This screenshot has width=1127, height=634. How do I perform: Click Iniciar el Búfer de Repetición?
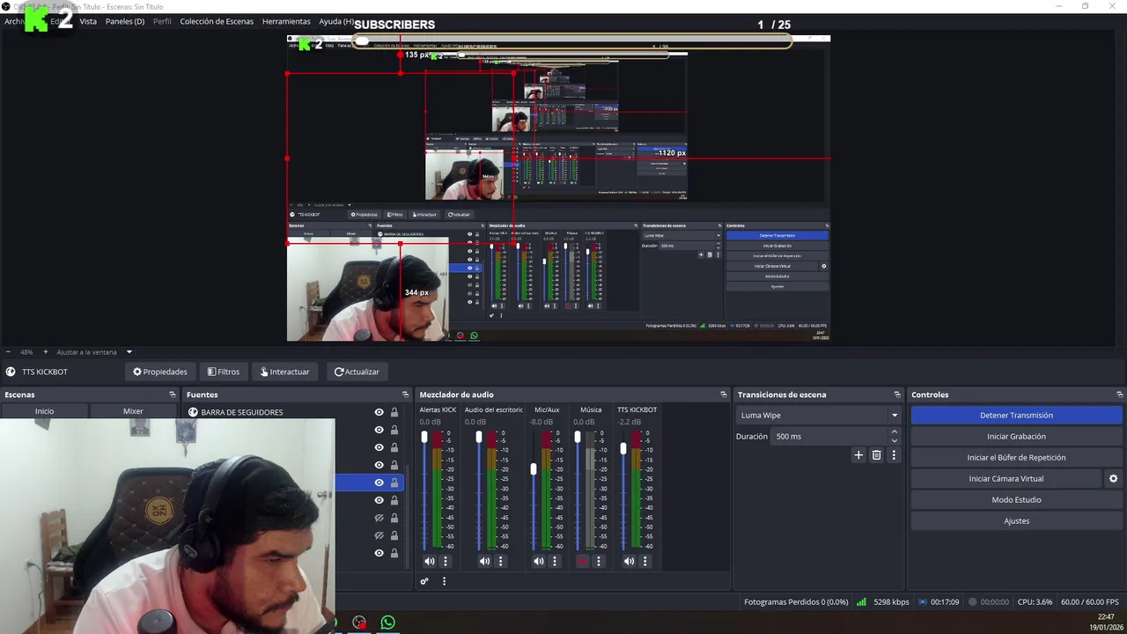1016,457
